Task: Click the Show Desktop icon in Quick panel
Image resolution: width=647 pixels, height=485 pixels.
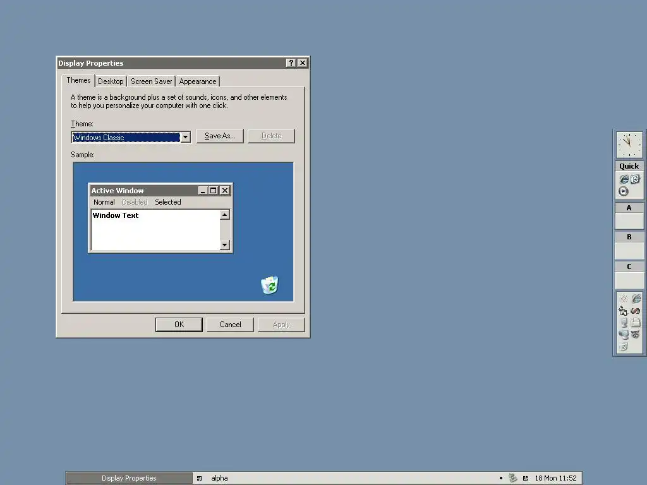Action: click(x=635, y=179)
